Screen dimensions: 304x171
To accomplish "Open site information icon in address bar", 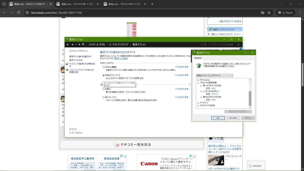I will [x=27, y=12].
